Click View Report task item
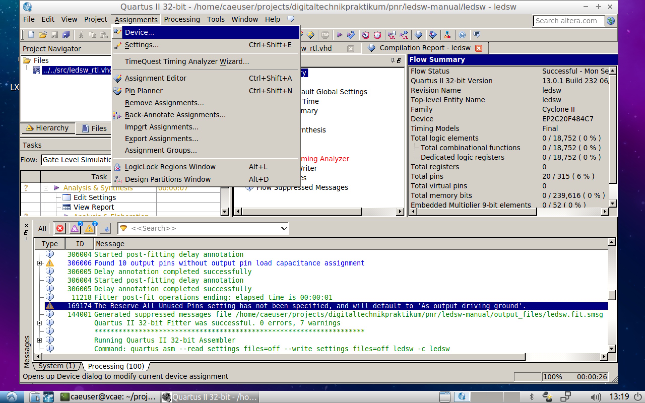Image resolution: width=645 pixels, height=403 pixels. (x=93, y=207)
